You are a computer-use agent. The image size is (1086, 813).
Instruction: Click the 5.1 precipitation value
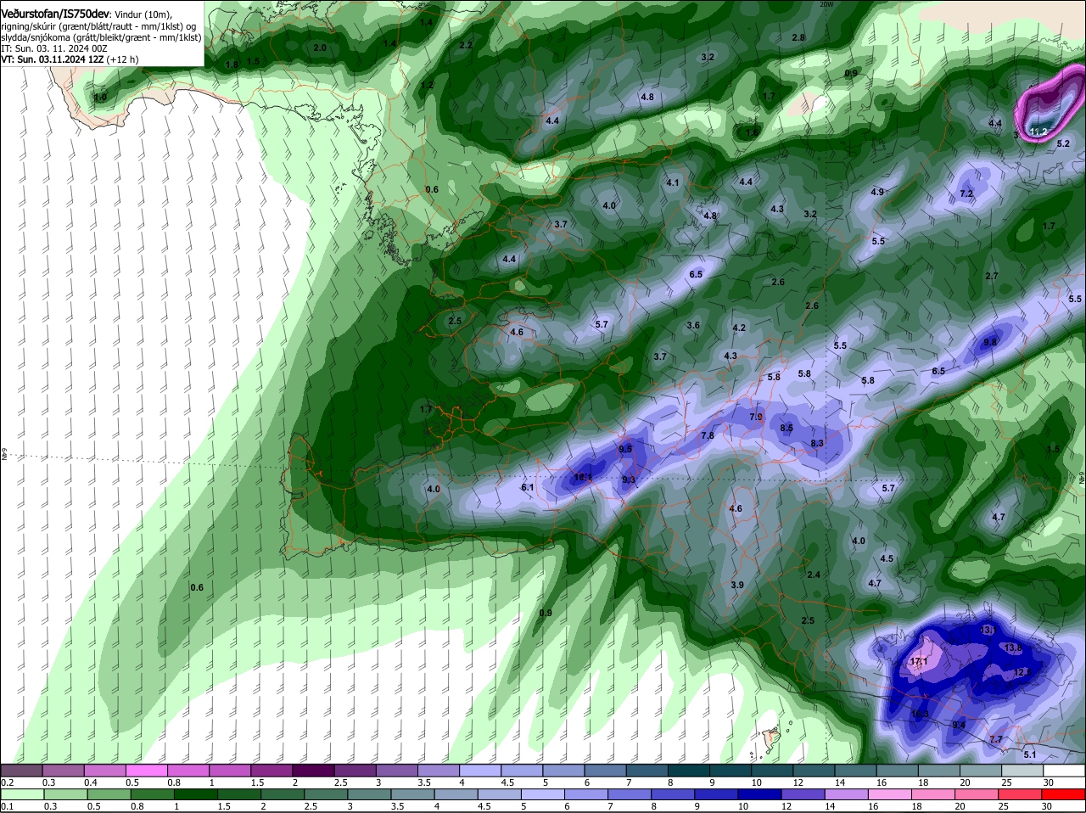[1030, 754]
